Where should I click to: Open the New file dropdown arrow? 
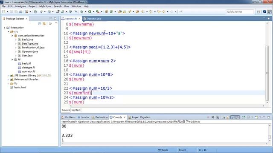pyautogui.click(x=8, y=11)
